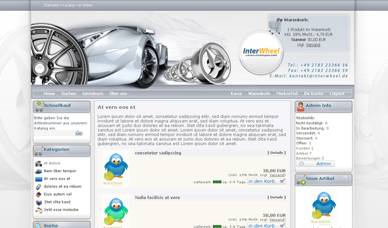Click the icon next to et dolore category
388x228 pixels.
(x=39, y=164)
